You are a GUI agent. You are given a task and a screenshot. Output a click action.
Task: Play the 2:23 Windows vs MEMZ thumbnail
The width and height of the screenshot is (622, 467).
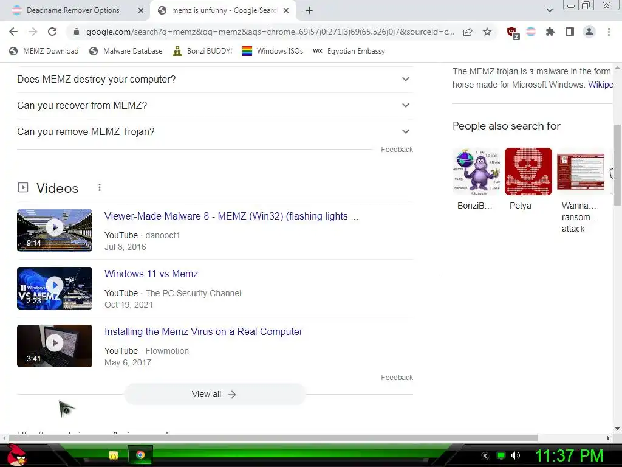coord(55,288)
